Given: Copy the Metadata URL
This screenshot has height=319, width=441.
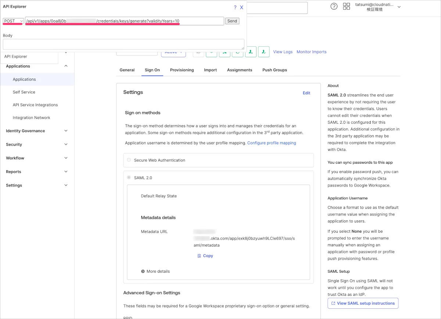Looking at the screenshot, I should pyautogui.click(x=205, y=256).
